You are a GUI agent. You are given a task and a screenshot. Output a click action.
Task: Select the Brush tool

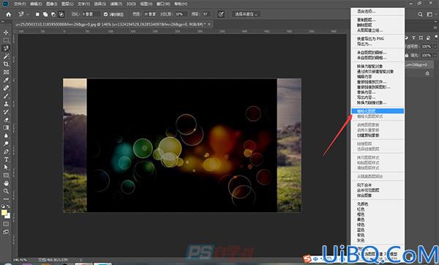(6, 96)
